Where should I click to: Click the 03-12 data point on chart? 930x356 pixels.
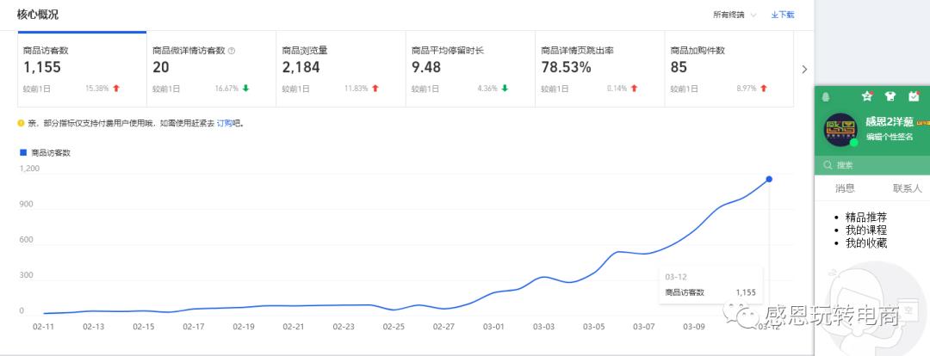[x=769, y=179]
